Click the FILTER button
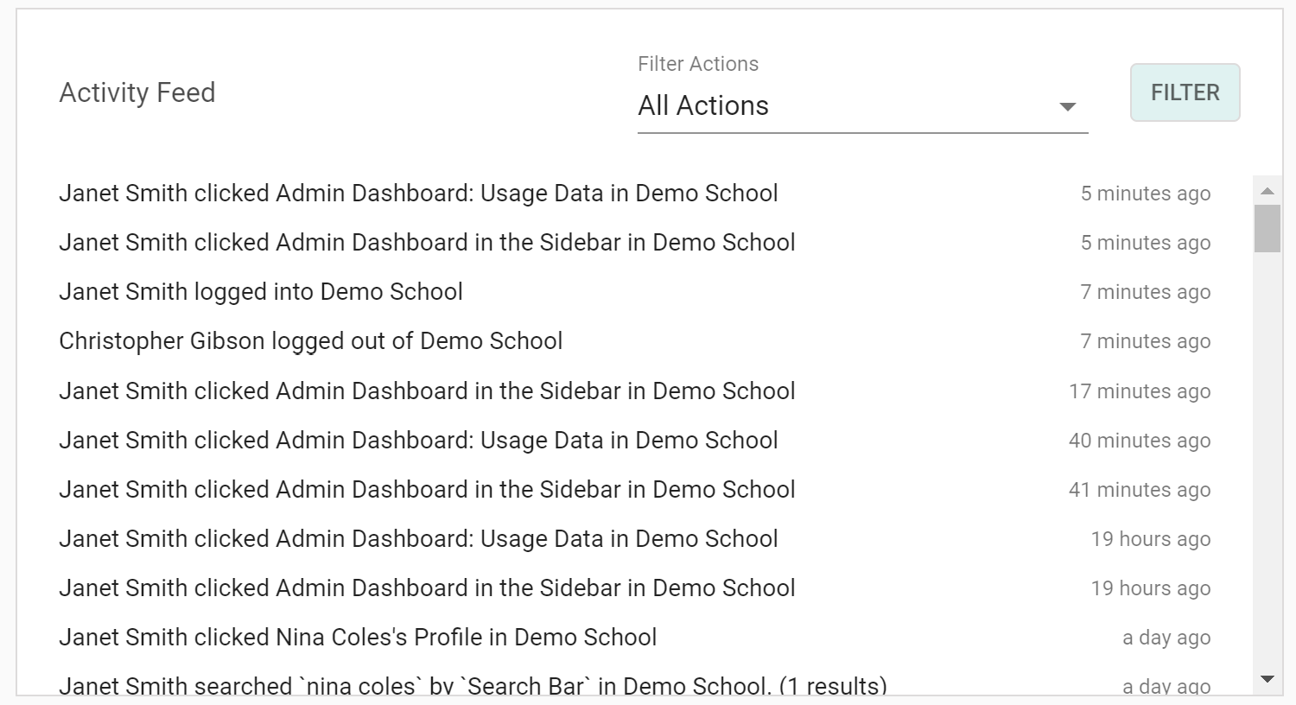The image size is (1296, 705). (x=1185, y=92)
